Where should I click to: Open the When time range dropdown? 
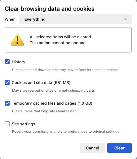pos(75,19)
